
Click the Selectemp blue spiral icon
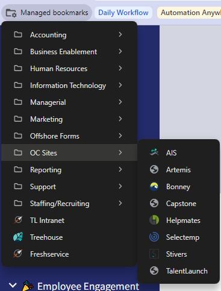[154, 237]
